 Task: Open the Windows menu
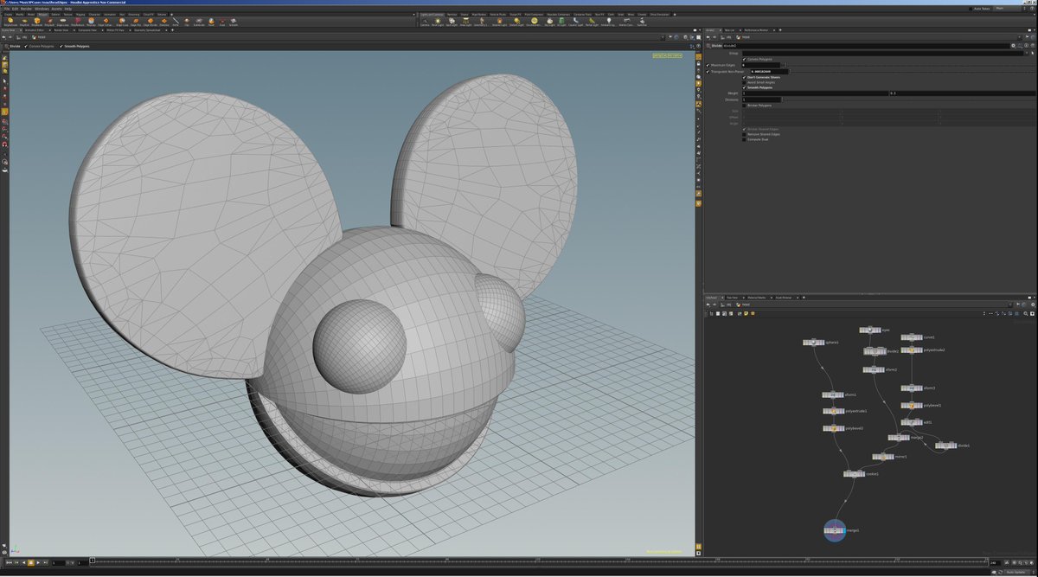click(x=42, y=9)
